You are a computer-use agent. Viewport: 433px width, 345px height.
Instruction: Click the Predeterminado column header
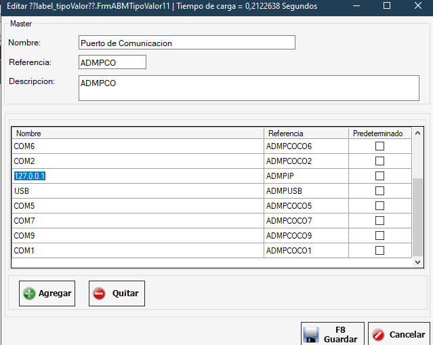point(378,134)
